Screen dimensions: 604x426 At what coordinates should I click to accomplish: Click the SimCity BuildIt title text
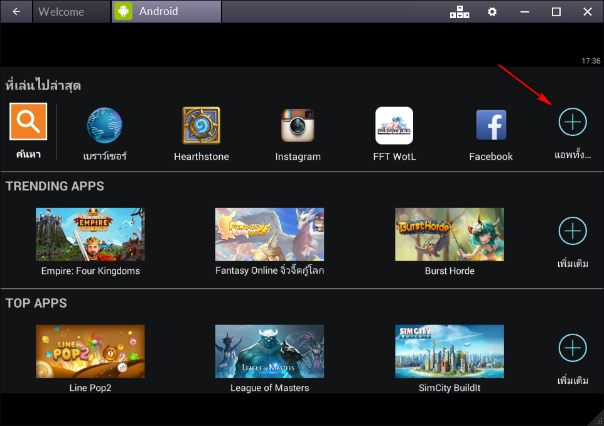tap(450, 388)
